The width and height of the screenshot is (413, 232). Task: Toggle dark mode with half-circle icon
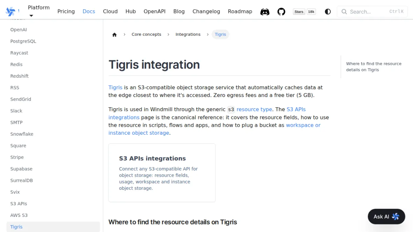tap(328, 12)
